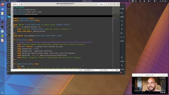Click the camera tray icon in top bar
Image resolution: width=169 pixels, height=95 pixels.
tap(140, 1)
